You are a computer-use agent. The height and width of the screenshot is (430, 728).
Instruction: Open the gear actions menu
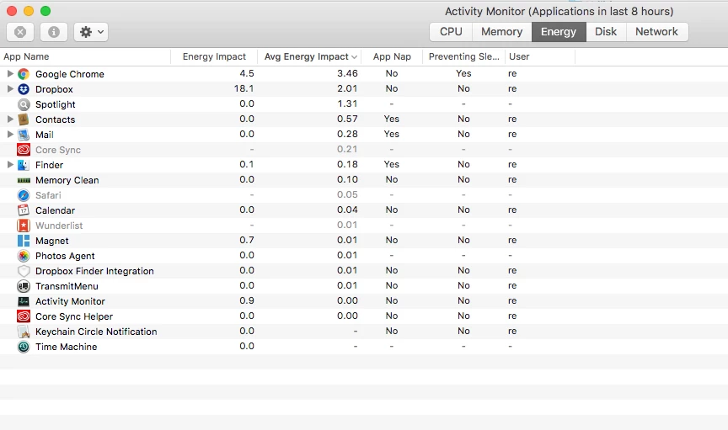click(91, 32)
